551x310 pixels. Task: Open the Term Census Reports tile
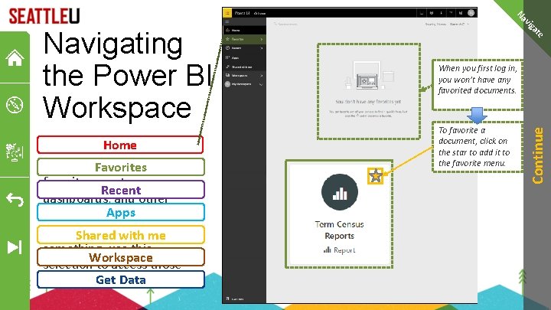pyautogui.click(x=339, y=214)
